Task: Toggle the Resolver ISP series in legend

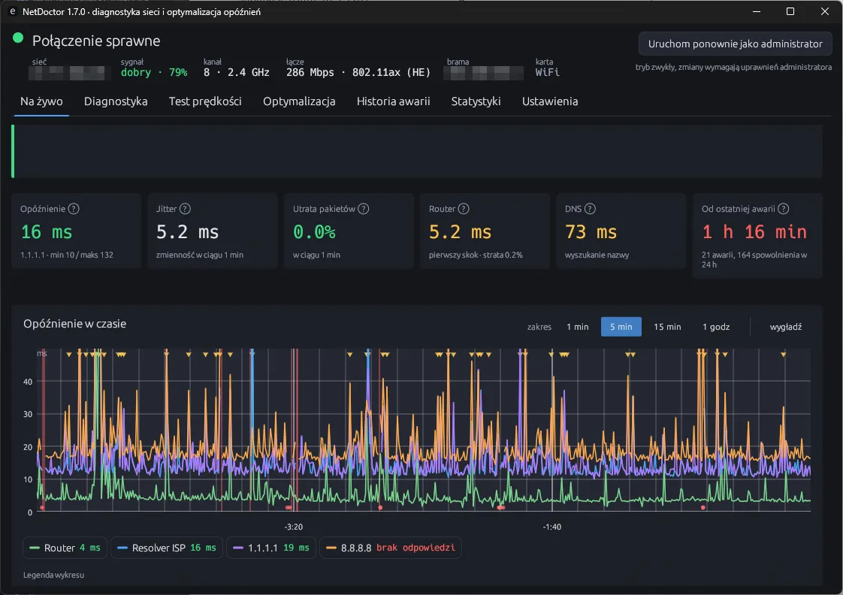Action: [x=167, y=548]
